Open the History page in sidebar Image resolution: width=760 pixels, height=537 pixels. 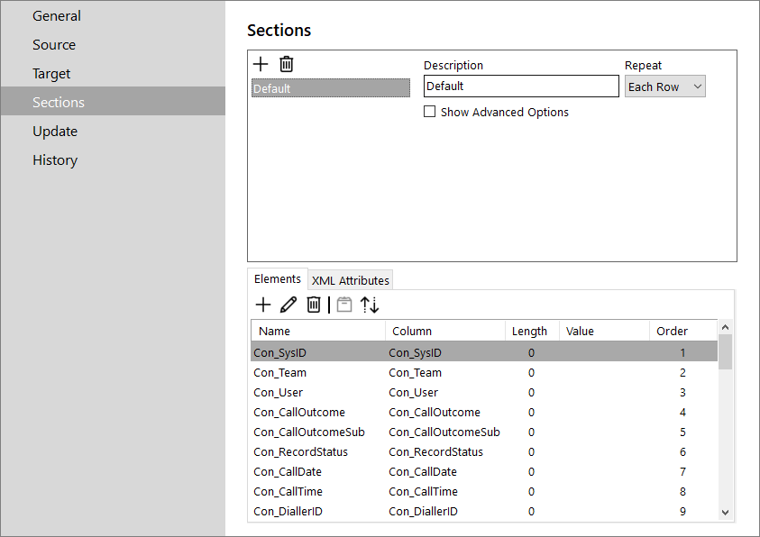click(x=55, y=160)
